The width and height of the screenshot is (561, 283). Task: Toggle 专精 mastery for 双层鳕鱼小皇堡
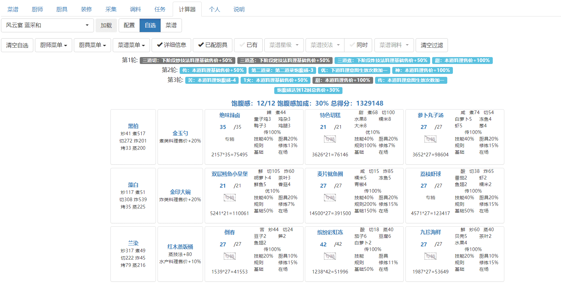tap(230, 198)
